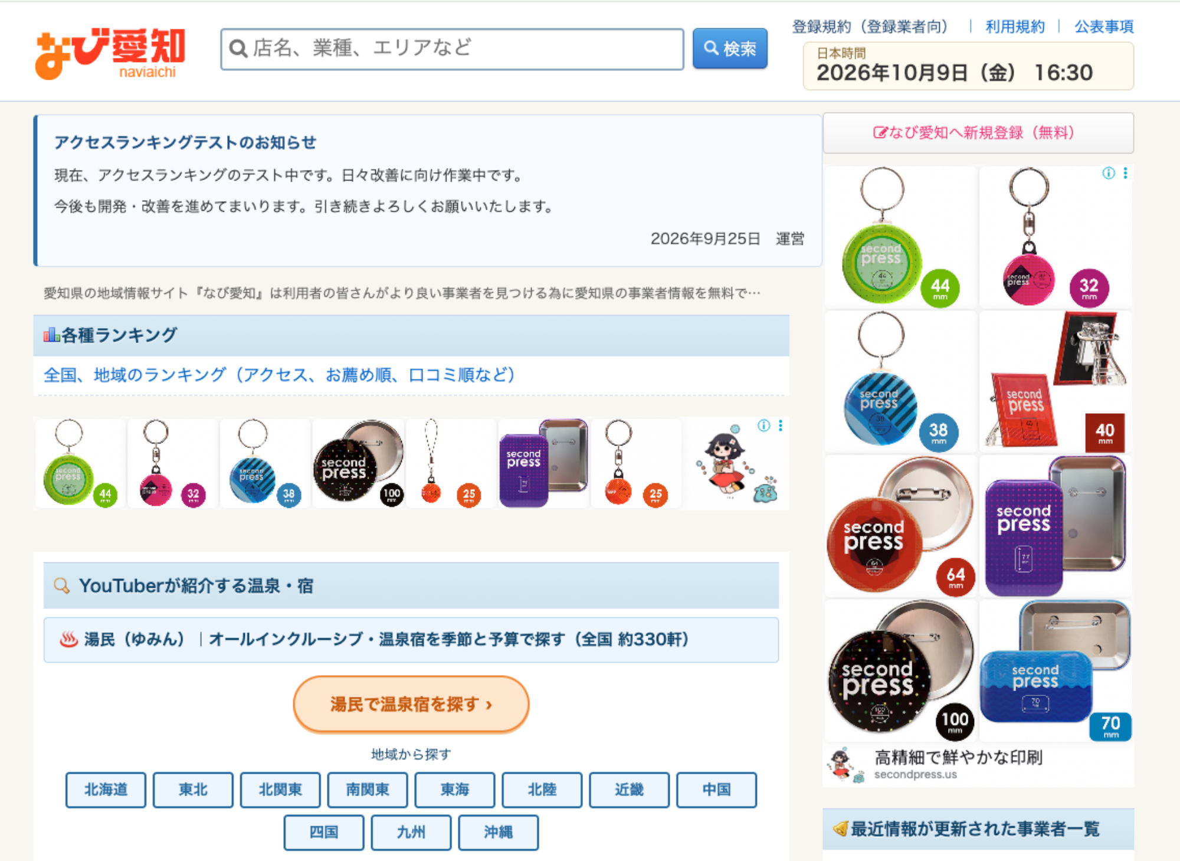Viewport: 1180px width, 861px height.
Task: Click the sidebar ad info icon
Action: (x=1109, y=173)
